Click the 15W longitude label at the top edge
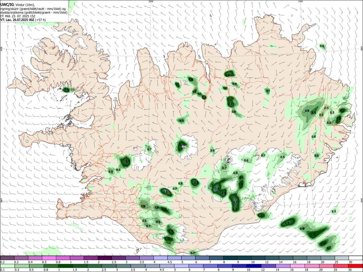The height and width of the screenshot is (272, 363). tap(300, 1)
